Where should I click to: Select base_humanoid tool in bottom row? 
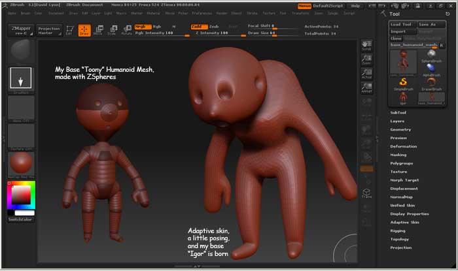[x=431, y=99]
